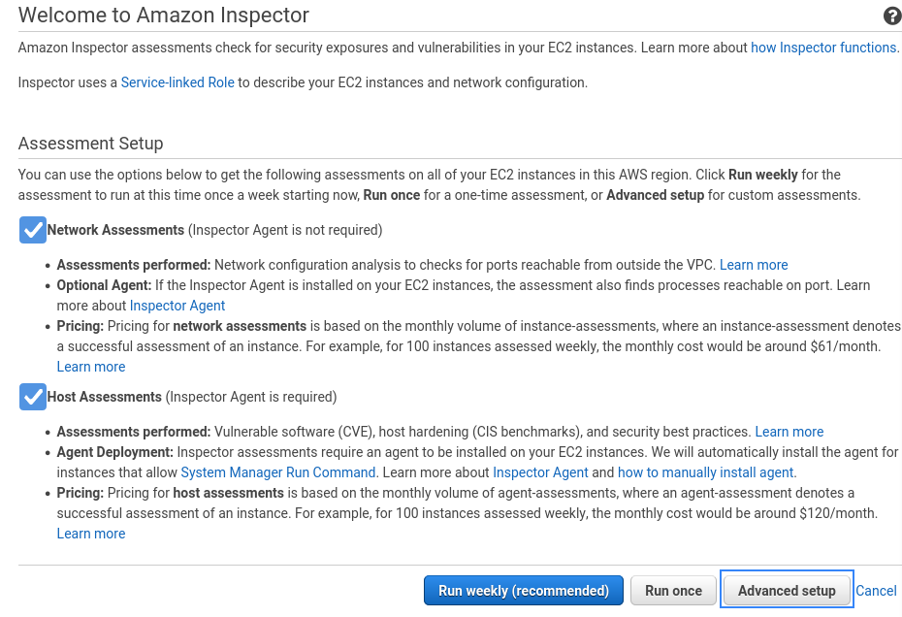Open the help question mark icon
The width and height of the screenshot is (902, 617).
tap(892, 16)
